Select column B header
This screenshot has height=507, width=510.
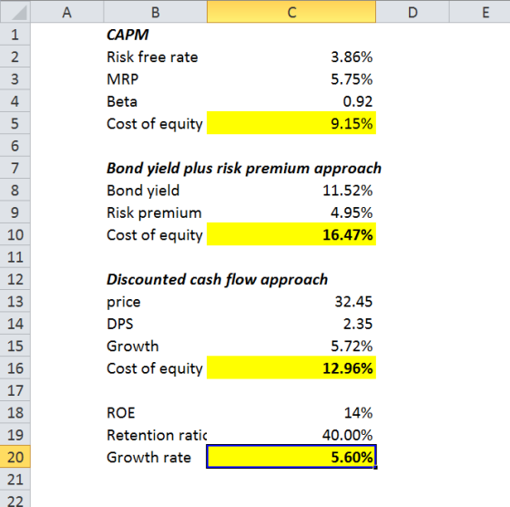coord(156,12)
